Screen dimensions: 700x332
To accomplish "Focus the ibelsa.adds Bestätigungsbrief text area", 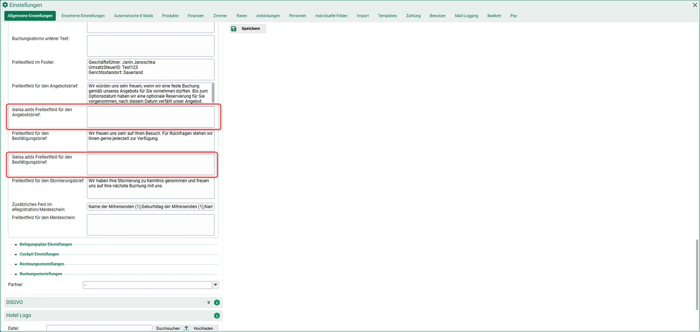I will tap(150, 164).
